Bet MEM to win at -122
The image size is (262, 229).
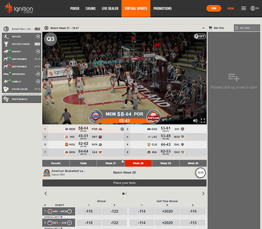pyautogui.click(x=114, y=211)
